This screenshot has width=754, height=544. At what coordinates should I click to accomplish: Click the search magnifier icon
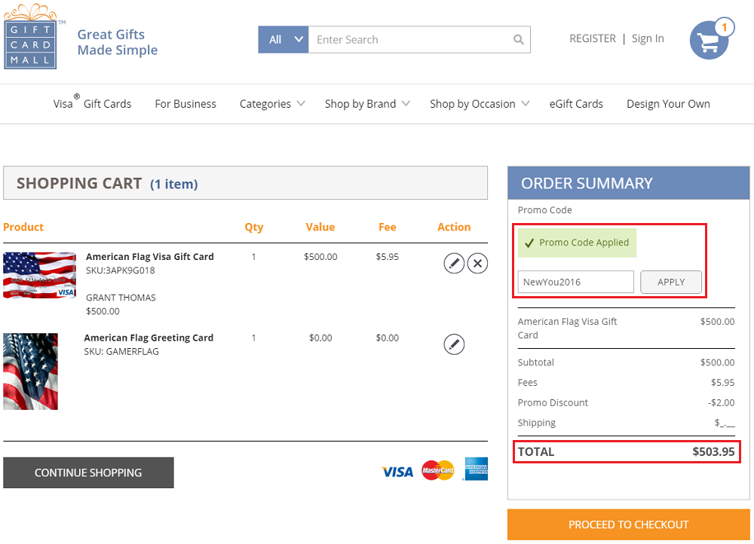518,39
